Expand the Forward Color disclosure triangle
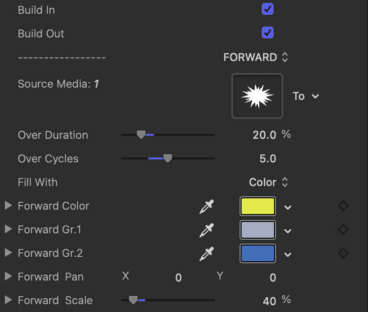 tap(8, 206)
